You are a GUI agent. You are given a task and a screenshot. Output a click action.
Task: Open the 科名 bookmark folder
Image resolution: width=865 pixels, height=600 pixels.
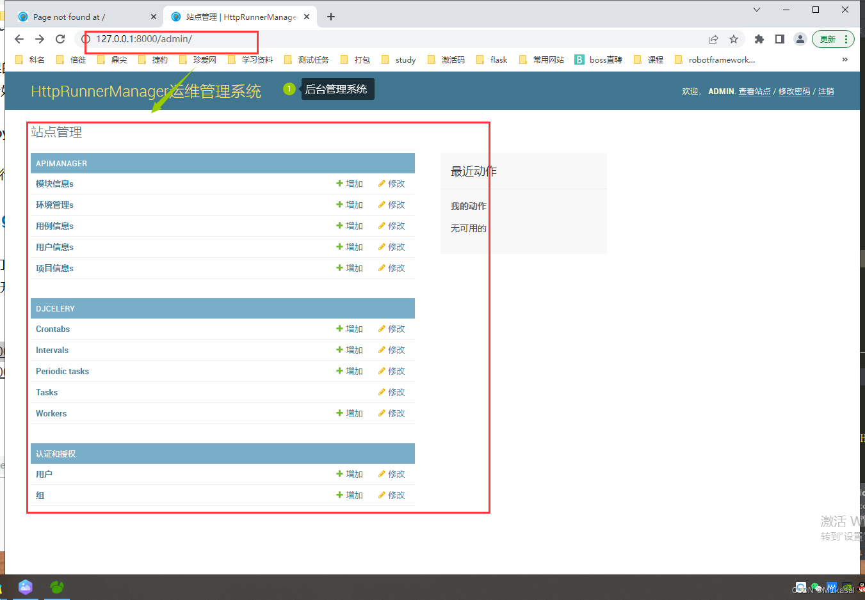tap(29, 59)
